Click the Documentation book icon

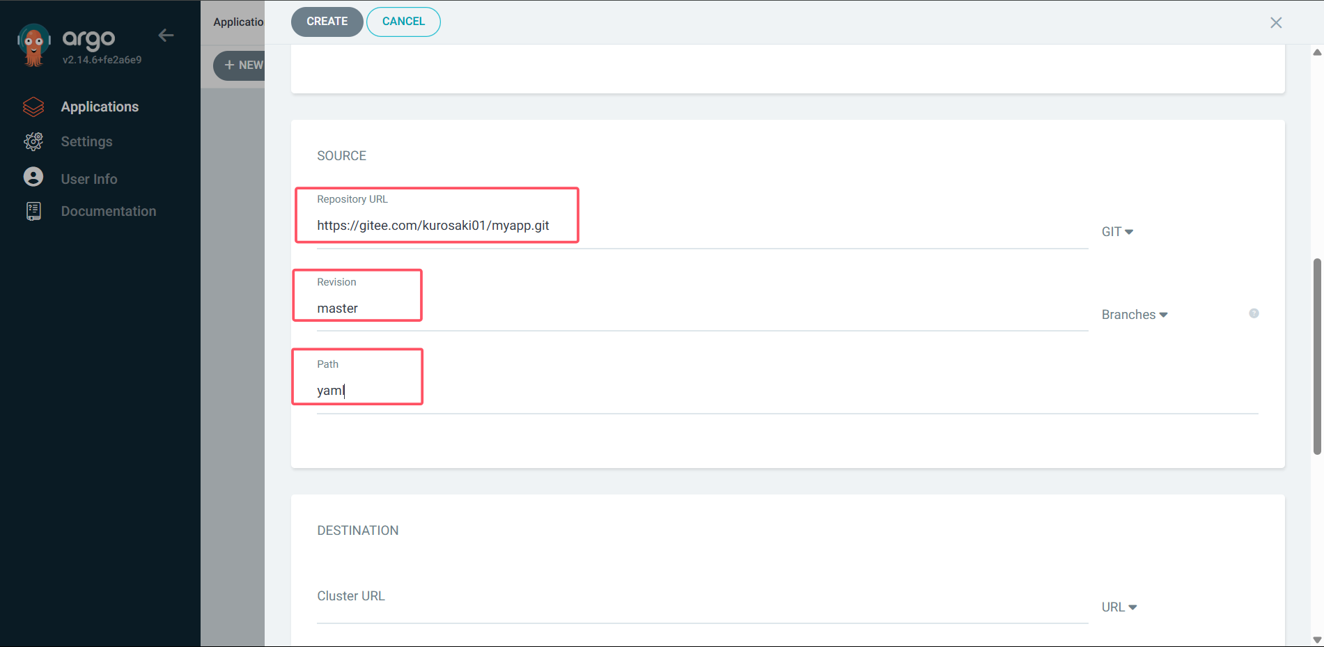[33, 211]
